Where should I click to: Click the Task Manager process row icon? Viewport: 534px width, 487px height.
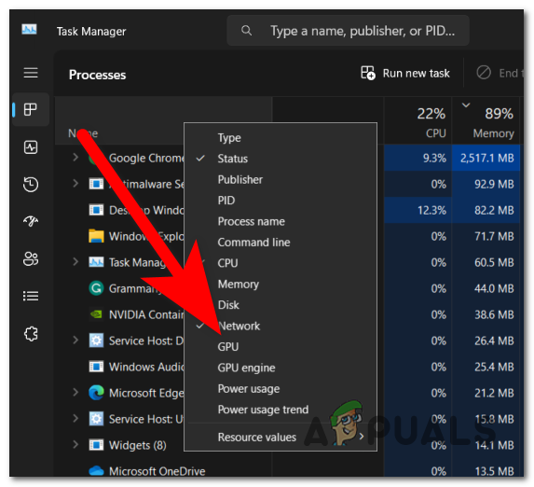96,262
